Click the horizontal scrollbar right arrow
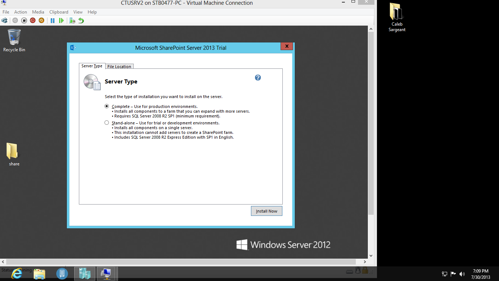This screenshot has width=499, height=281. (365, 262)
